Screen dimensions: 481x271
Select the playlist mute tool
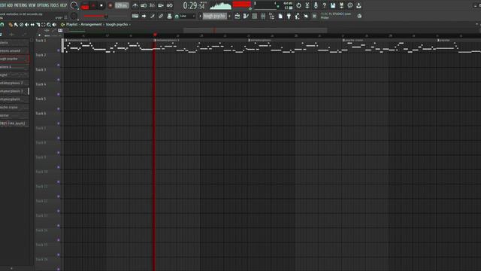(27, 25)
